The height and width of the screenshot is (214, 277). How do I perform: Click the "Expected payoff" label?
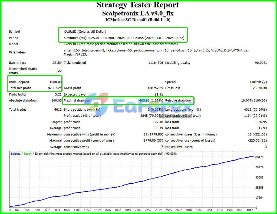pos(76,94)
